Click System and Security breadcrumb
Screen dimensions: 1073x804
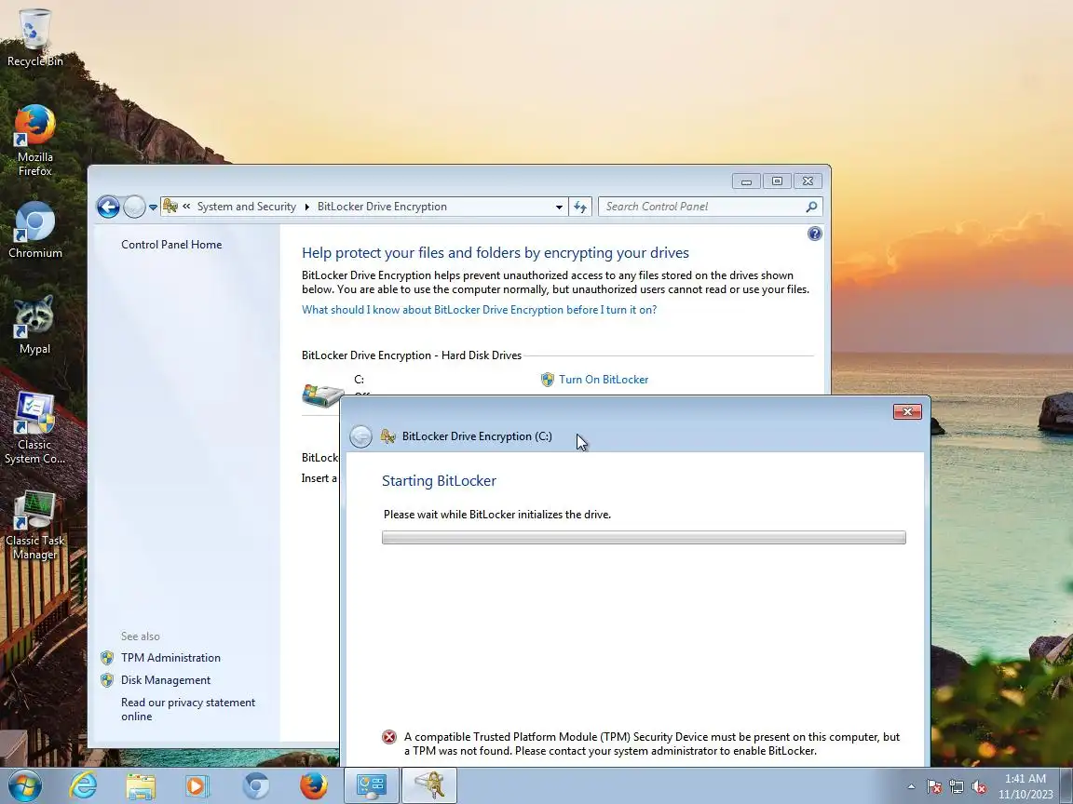pos(246,207)
